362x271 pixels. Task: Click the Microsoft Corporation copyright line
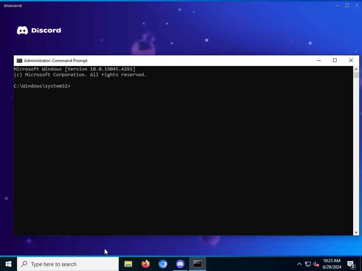pyautogui.click(x=80, y=75)
